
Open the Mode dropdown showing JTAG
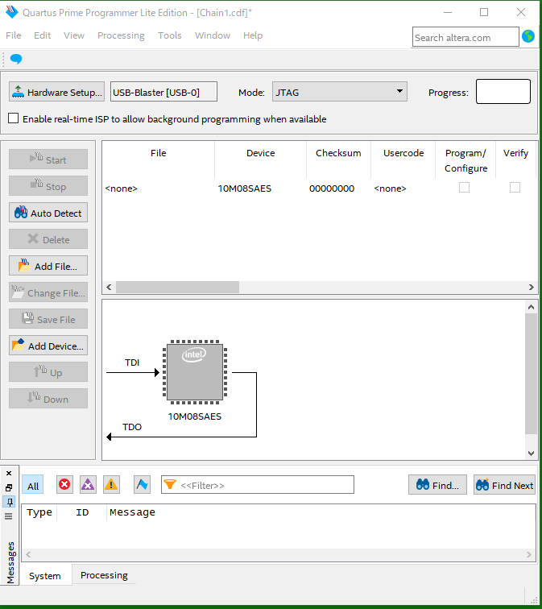340,92
